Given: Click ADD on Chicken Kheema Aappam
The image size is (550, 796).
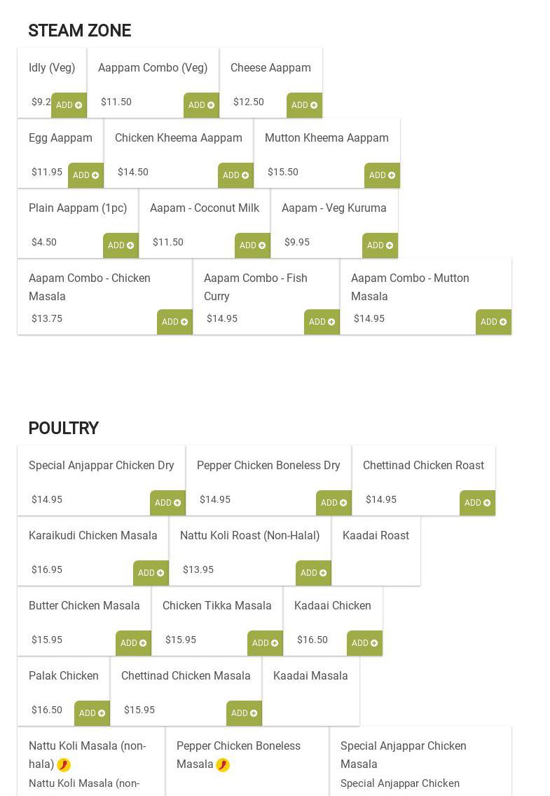Looking at the screenshot, I should click(x=235, y=175).
